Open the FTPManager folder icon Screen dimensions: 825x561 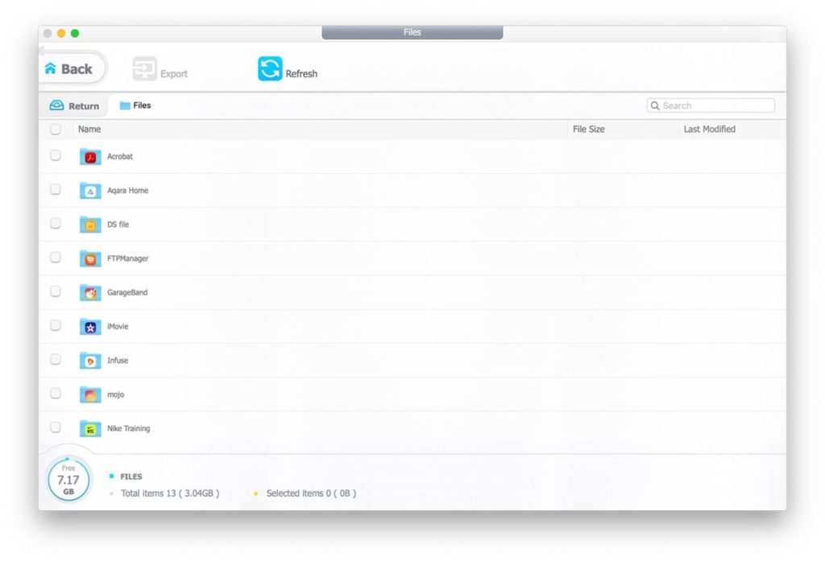[90, 259]
